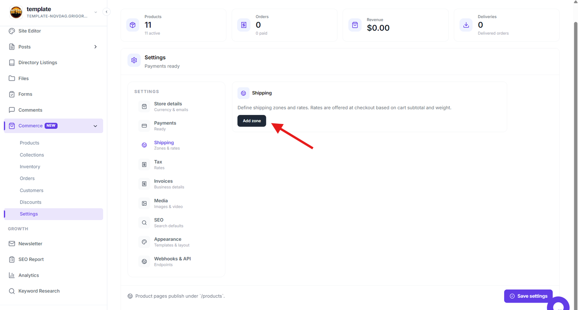
Task: Click the SEO magnifier icon
Action: click(x=144, y=223)
